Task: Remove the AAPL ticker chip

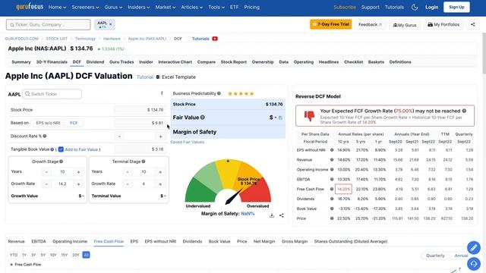Action: click(x=111, y=24)
